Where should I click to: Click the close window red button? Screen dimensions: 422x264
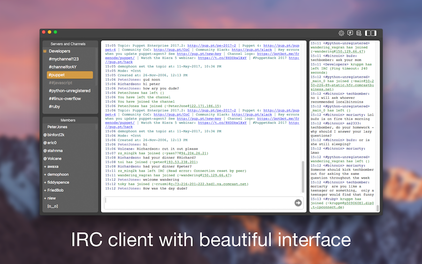click(44, 32)
